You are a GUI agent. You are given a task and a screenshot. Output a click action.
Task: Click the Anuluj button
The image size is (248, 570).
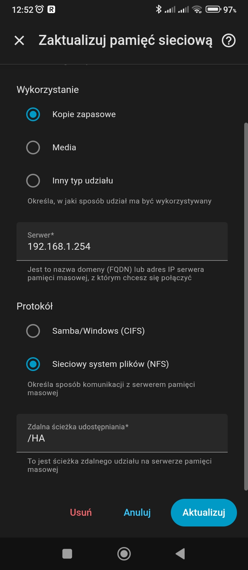point(137,512)
